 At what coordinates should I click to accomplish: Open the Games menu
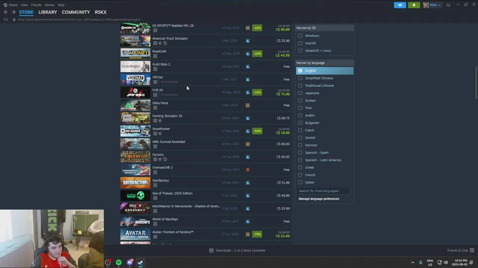tap(49, 5)
